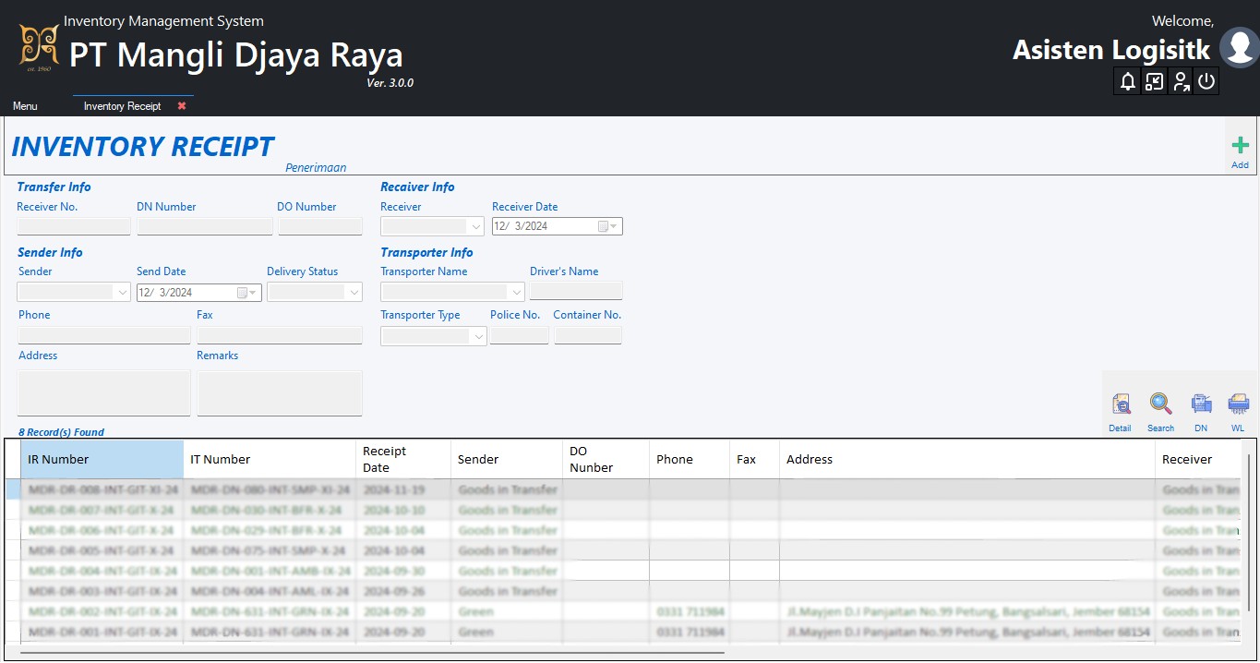Click the Remarks text area
Image resolution: width=1260 pixels, height=663 pixels.
coord(280,393)
